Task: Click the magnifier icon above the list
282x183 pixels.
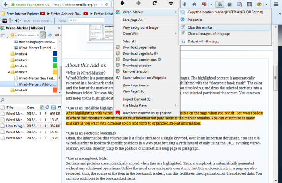Action: (x=3, y=100)
